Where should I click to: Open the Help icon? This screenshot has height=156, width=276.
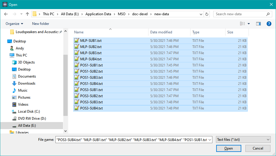(x=269, y=24)
